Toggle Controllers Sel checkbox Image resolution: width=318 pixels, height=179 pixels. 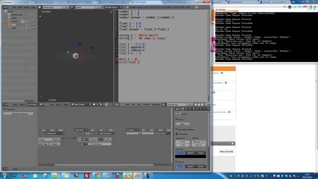(x=89, y=130)
